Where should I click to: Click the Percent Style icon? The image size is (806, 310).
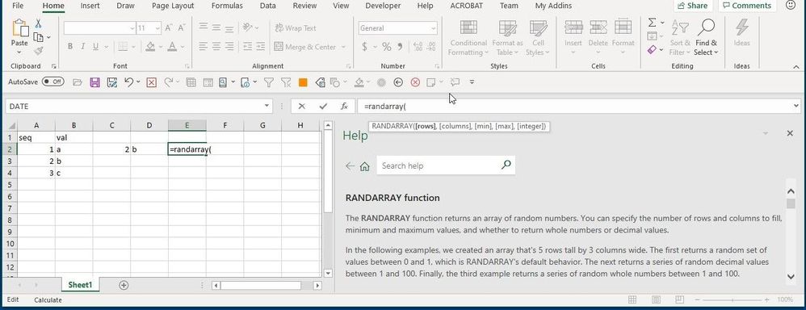point(387,47)
